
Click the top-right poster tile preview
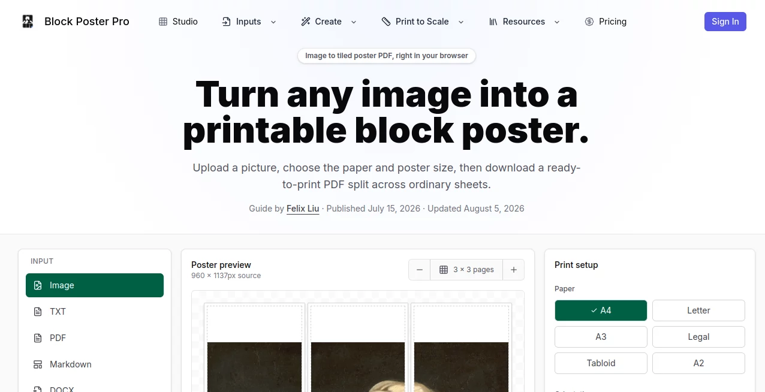tap(462, 348)
